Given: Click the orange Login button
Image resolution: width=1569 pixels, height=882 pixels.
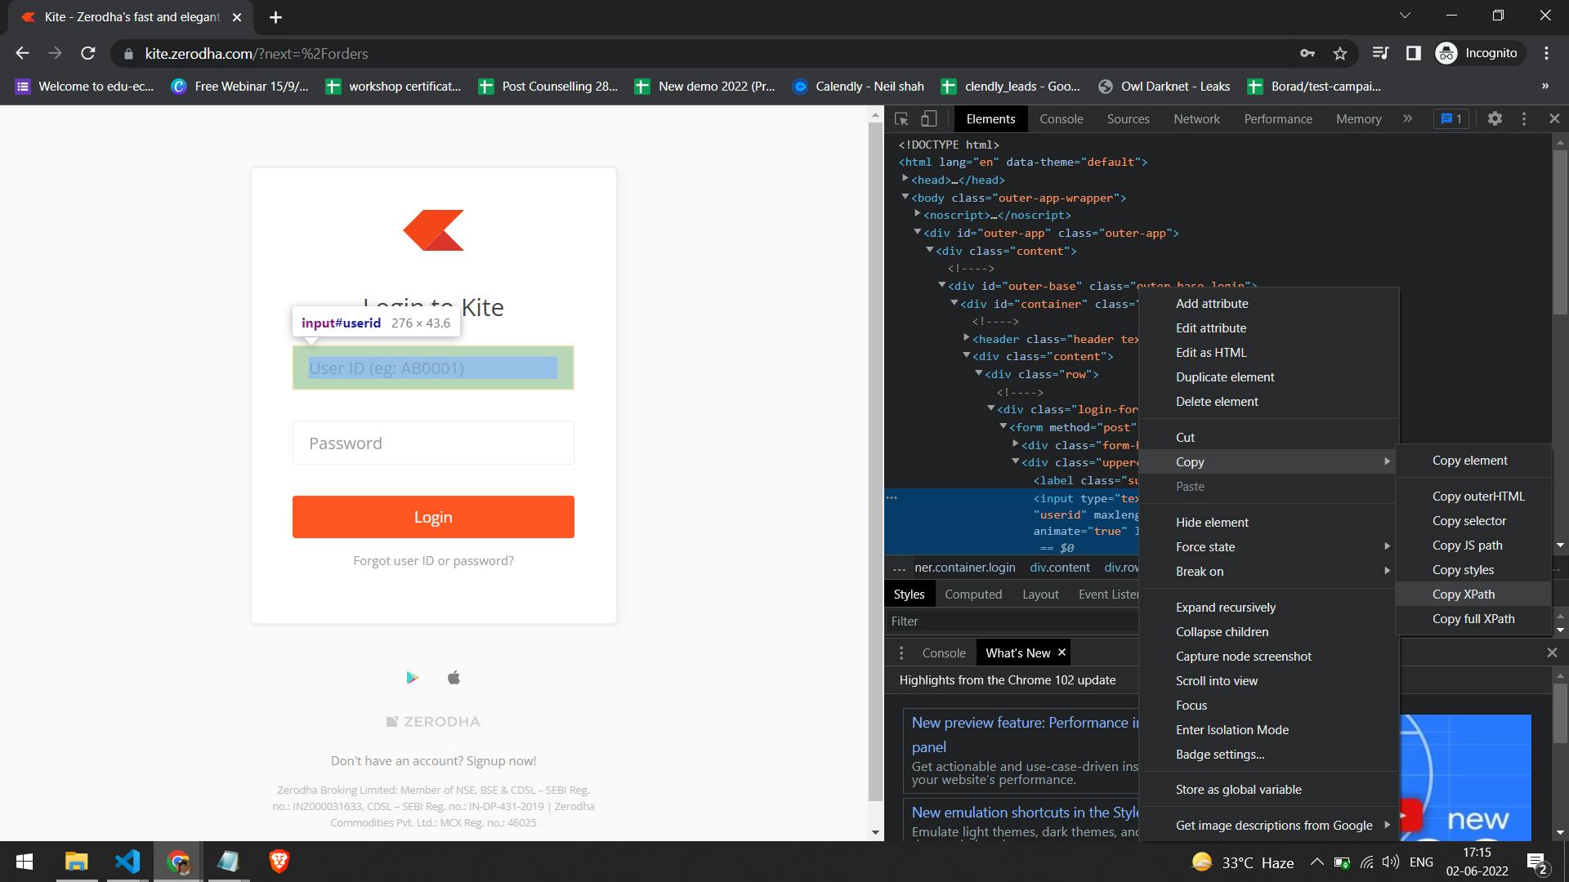Looking at the screenshot, I should [433, 517].
